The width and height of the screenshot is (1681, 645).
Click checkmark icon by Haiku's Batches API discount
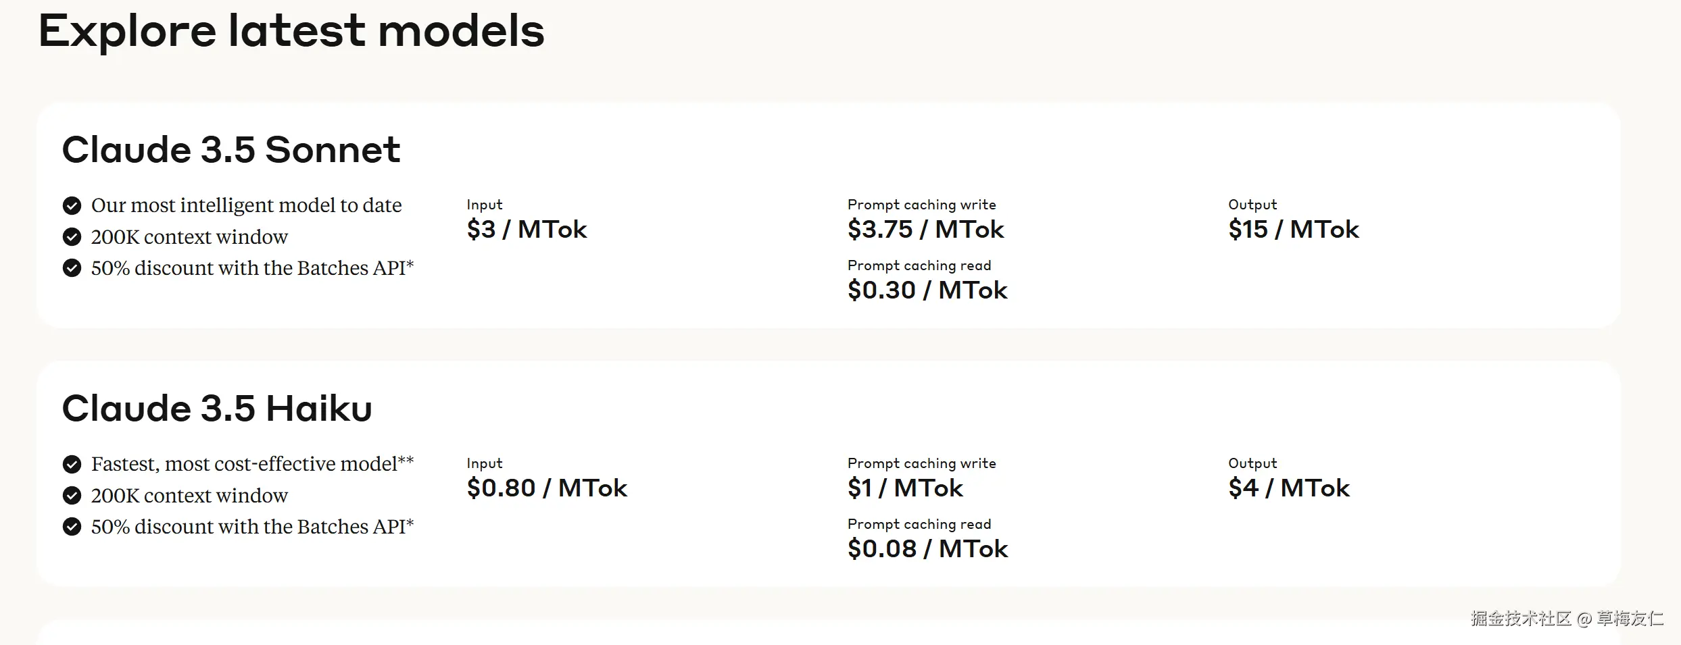pyautogui.click(x=72, y=527)
